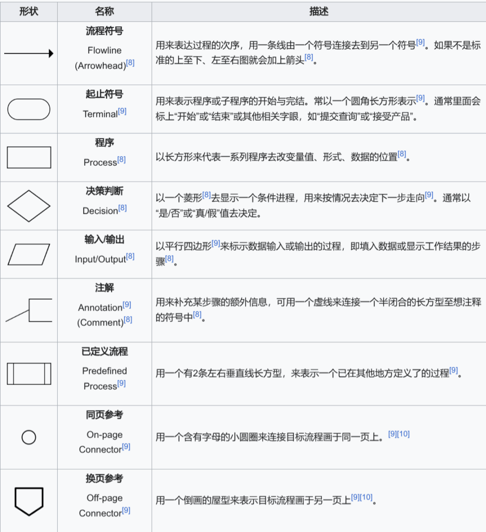Click the Process rectangle shape image
The width and height of the screenshot is (486, 532).
point(29,157)
